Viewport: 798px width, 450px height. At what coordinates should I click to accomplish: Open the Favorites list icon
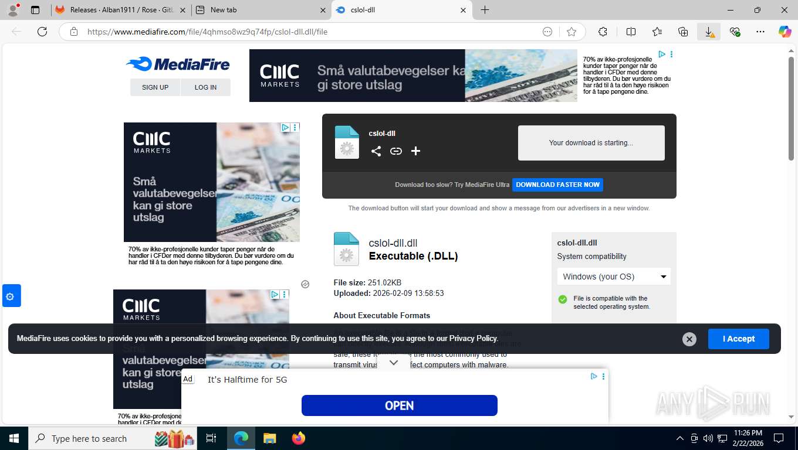(x=657, y=32)
